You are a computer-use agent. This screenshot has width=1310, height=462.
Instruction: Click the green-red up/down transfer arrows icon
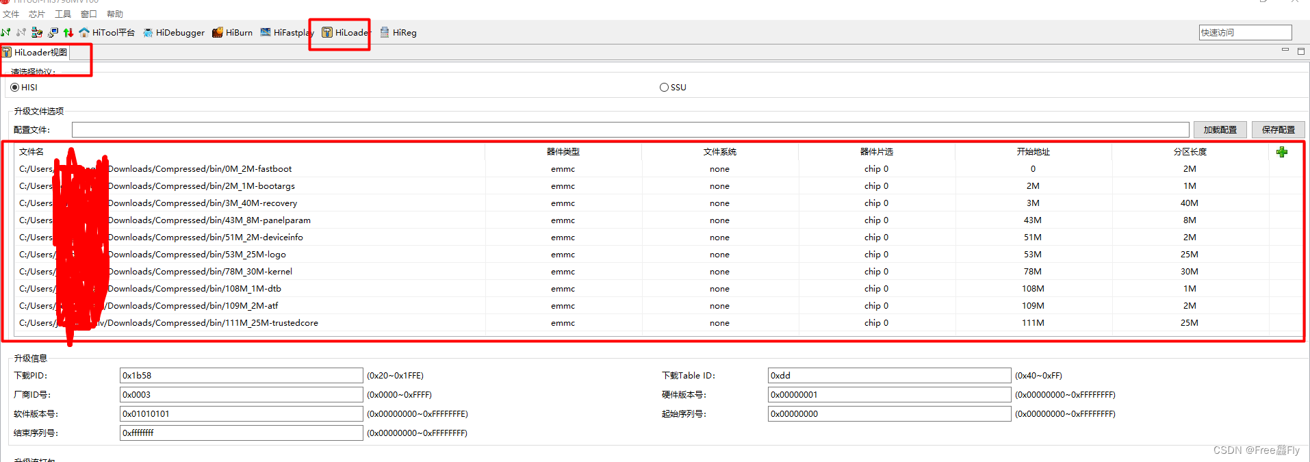[68, 32]
